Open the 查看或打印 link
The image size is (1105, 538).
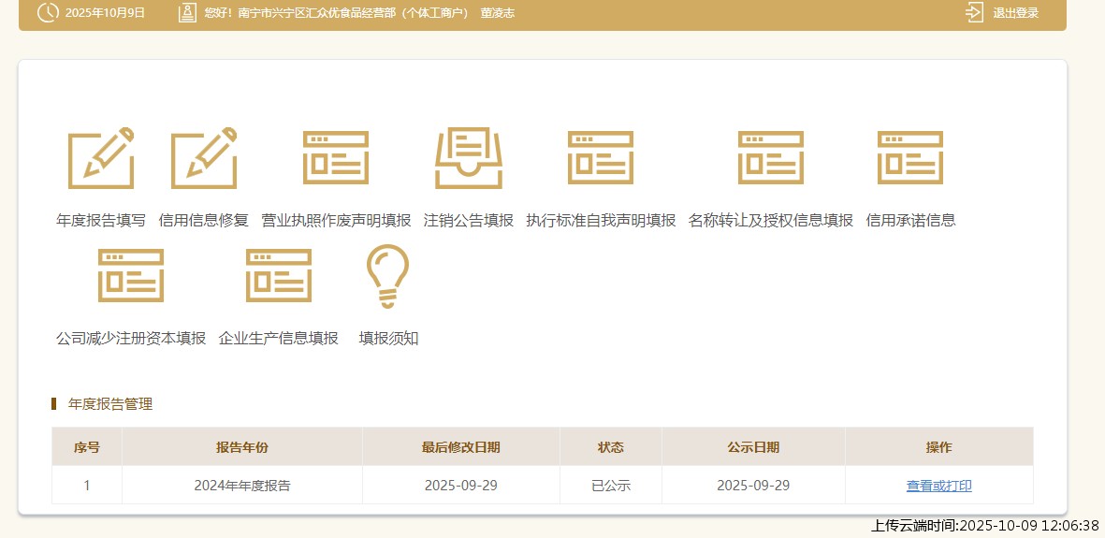pyautogui.click(x=938, y=486)
